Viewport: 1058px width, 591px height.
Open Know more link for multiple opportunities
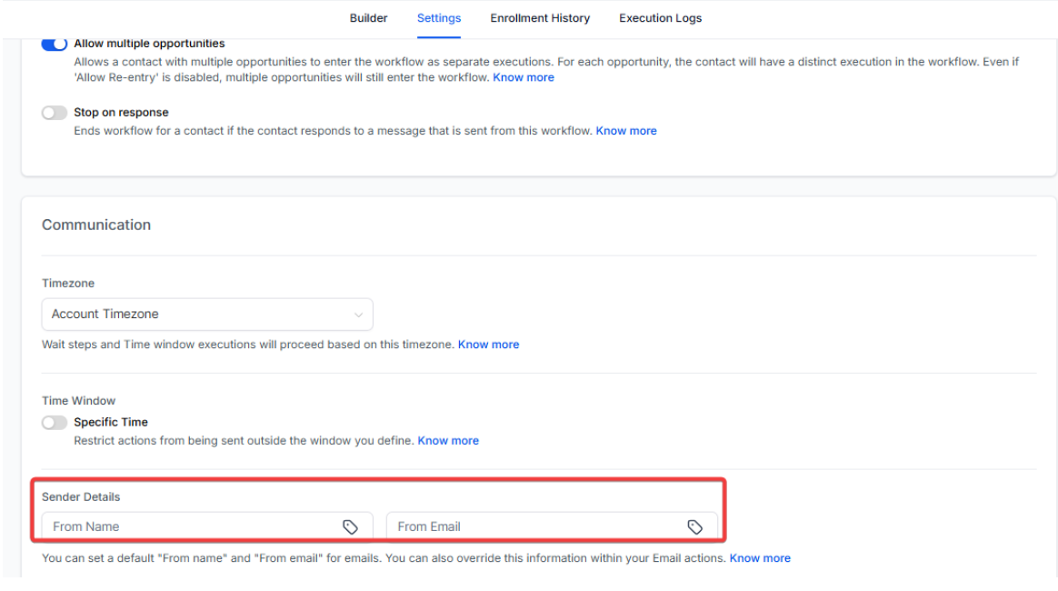pyautogui.click(x=524, y=78)
